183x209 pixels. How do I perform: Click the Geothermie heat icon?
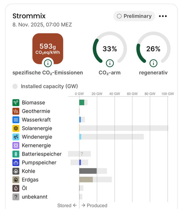pyautogui.click(x=16, y=111)
